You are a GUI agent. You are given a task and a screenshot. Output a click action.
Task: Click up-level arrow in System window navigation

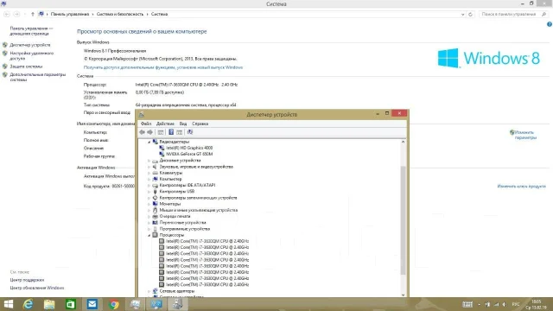click(x=33, y=15)
